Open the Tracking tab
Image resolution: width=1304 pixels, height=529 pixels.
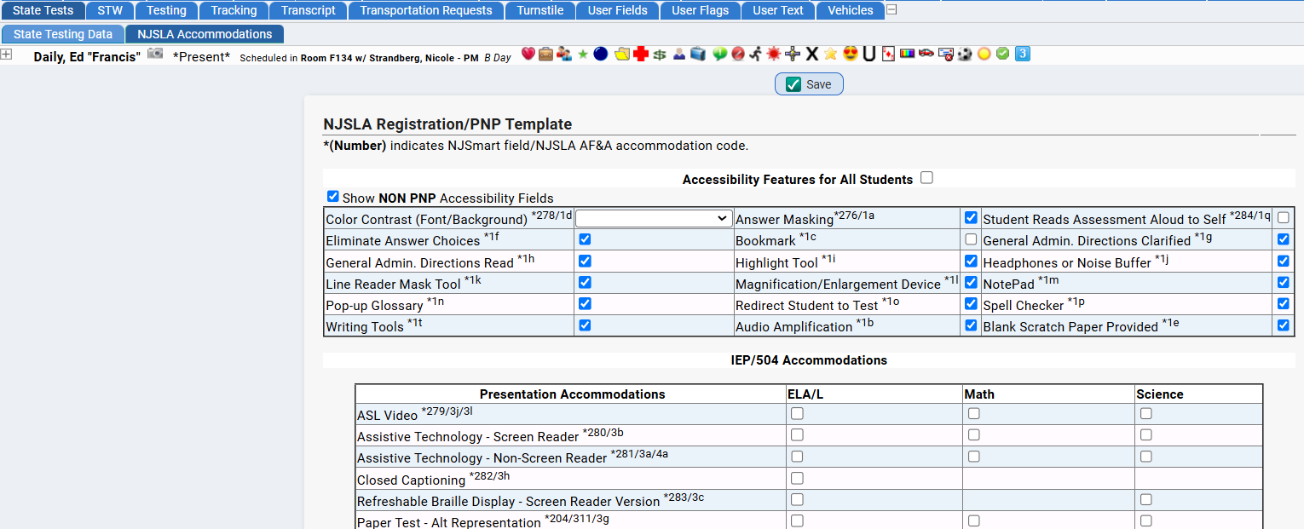coord(234,10)
